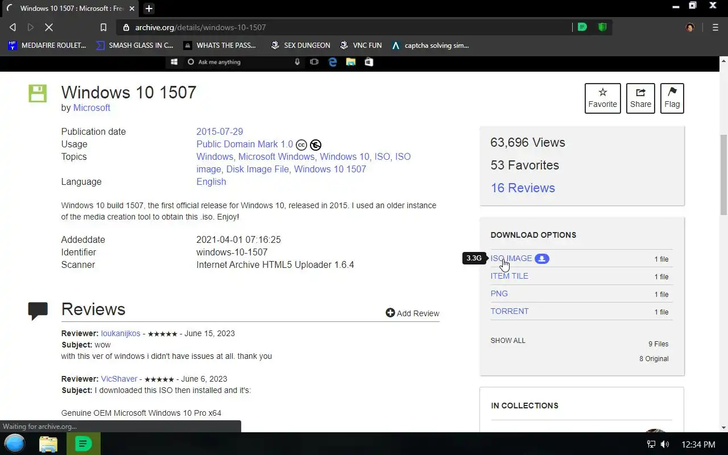Open the 2015-07-29 publication date link
This screenshot has width=728, height=455.
pyautogui.click(x=220, y=131)
